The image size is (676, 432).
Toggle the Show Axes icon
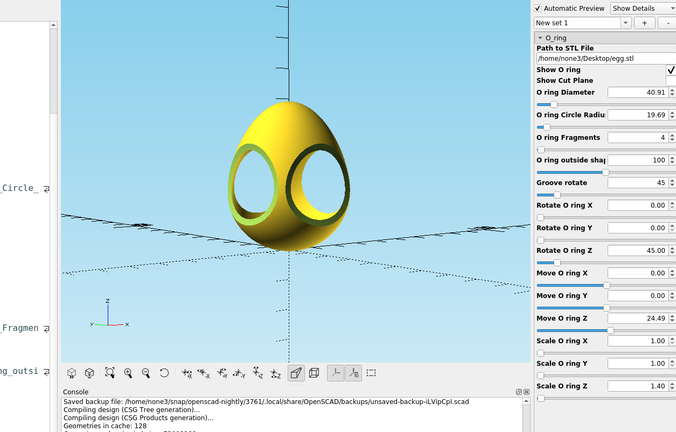(336, 373)
